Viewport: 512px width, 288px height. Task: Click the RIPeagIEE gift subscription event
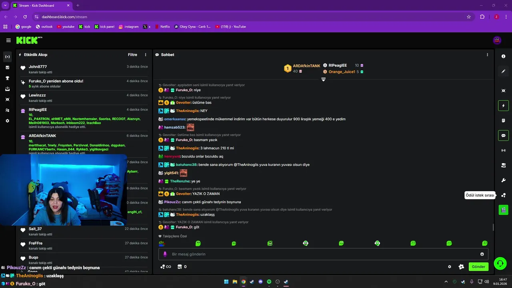(84, 119)
